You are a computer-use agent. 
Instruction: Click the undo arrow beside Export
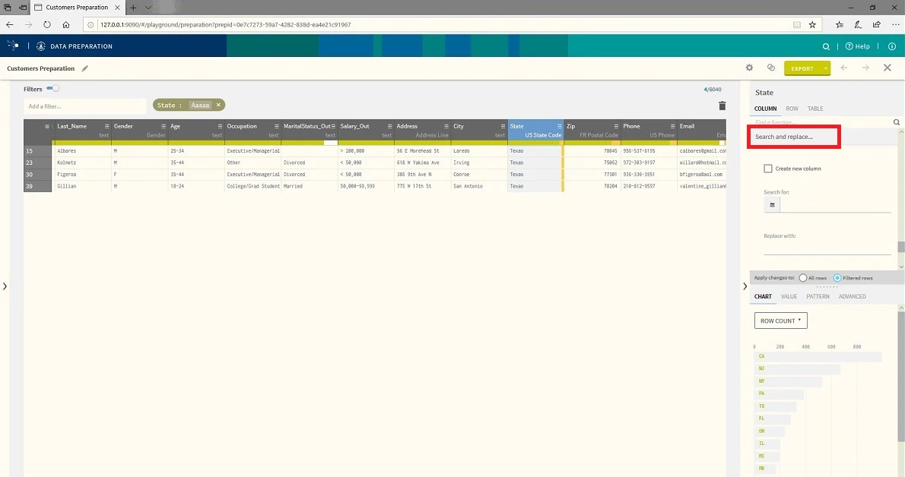844,68
